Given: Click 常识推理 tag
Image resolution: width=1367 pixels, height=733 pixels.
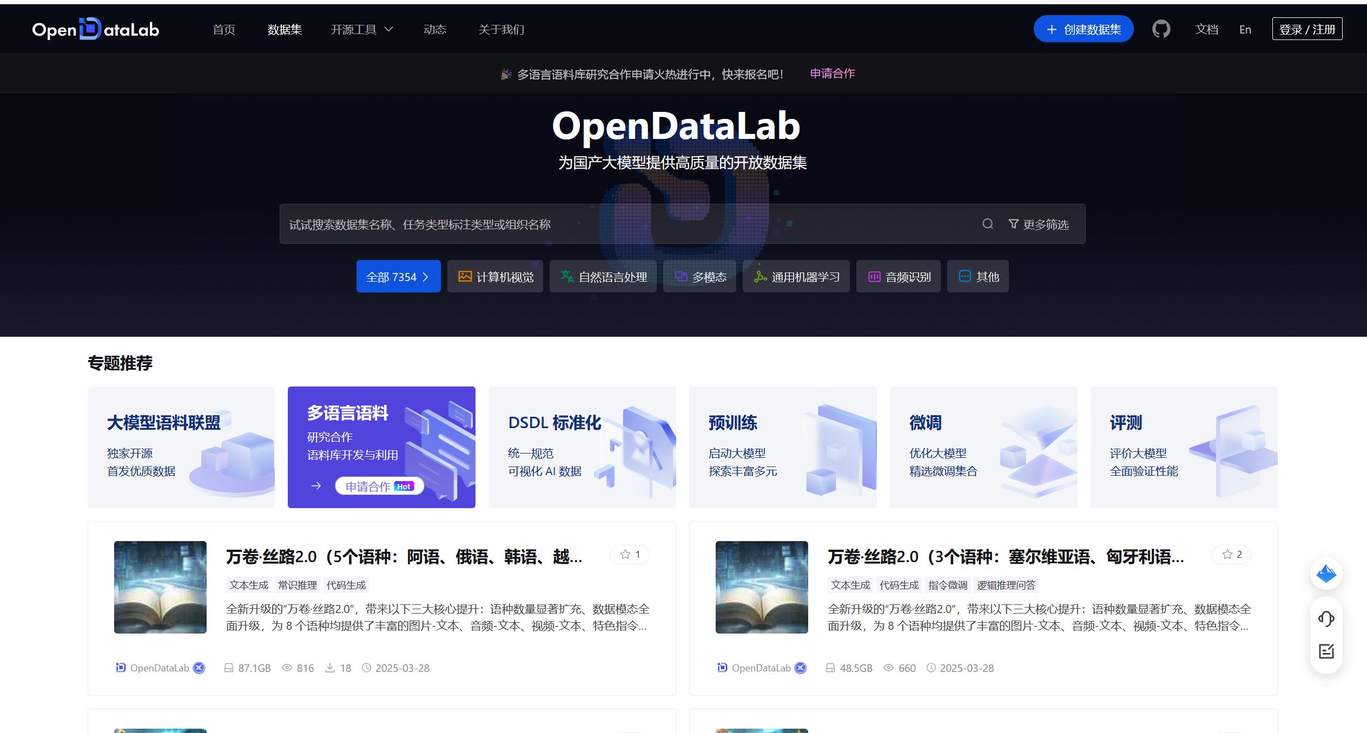Looking at the screenshot, I should click(298, 585).
